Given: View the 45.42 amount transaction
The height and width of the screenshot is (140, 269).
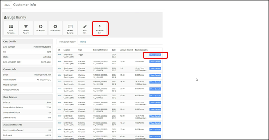Looking at the screenshot, I should tap(60, 102).
